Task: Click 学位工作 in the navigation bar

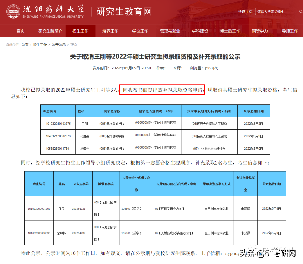Action: 140,31
